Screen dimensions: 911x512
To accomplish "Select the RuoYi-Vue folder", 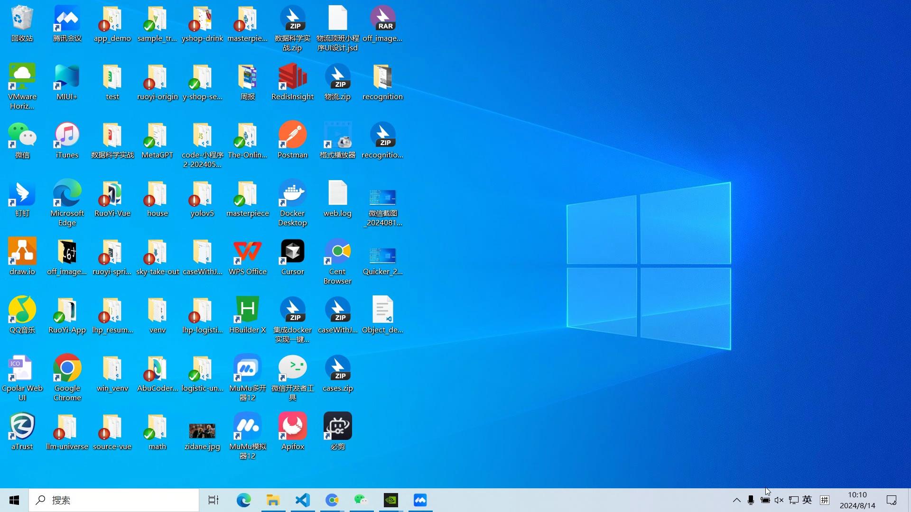I will [x=112, y=199].
